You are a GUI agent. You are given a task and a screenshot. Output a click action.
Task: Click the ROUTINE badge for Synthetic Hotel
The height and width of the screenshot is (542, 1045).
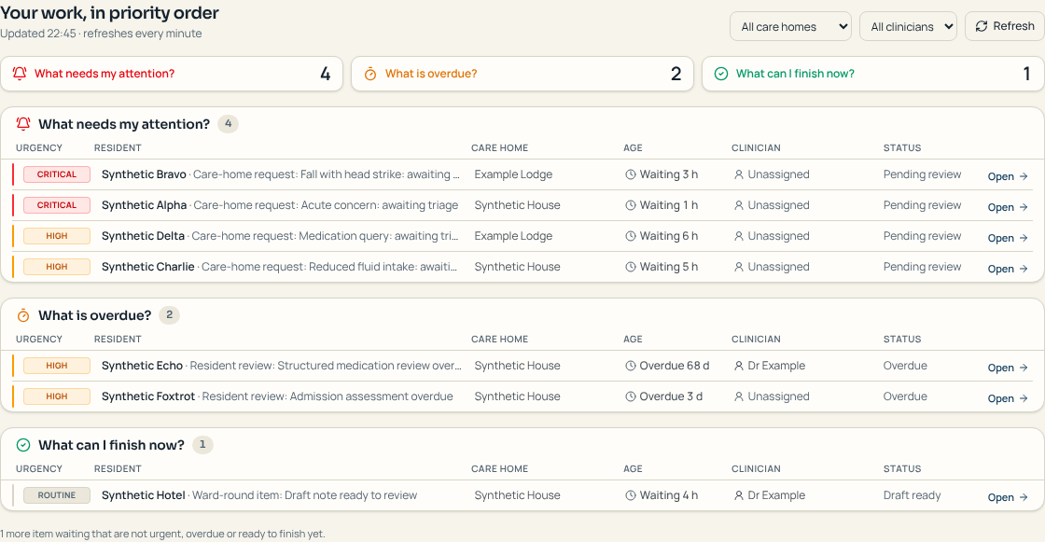pos(57,495)
